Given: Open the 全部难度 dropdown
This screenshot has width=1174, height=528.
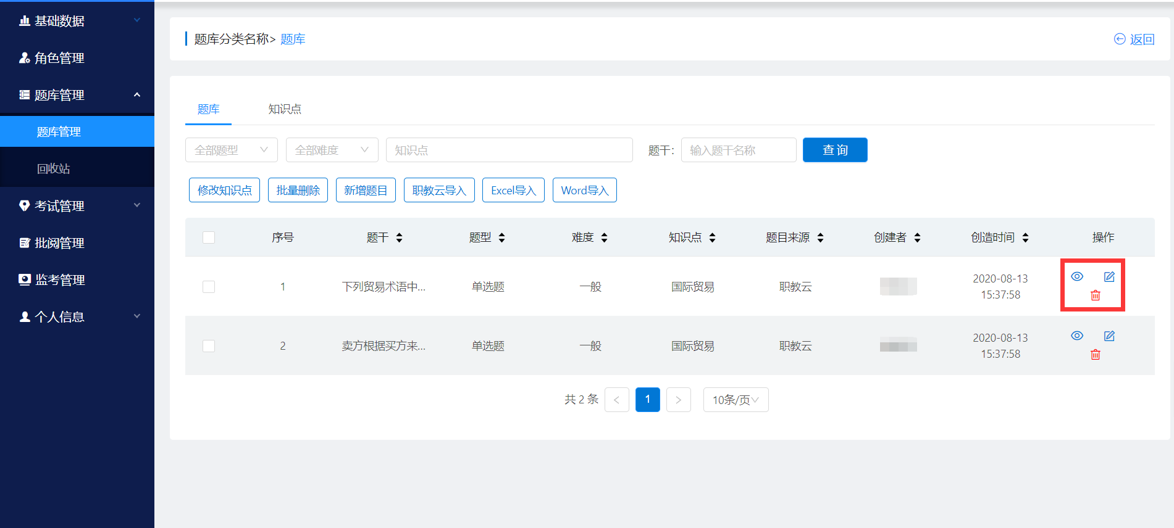Looking at the screenshot, I should [332, 150].
